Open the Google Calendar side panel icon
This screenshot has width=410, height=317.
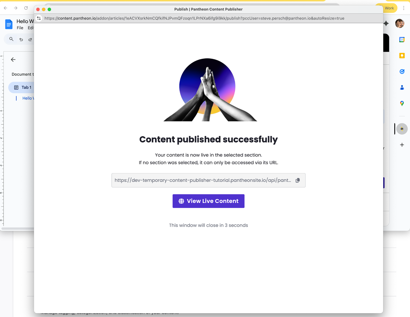(x=402, y=40)
